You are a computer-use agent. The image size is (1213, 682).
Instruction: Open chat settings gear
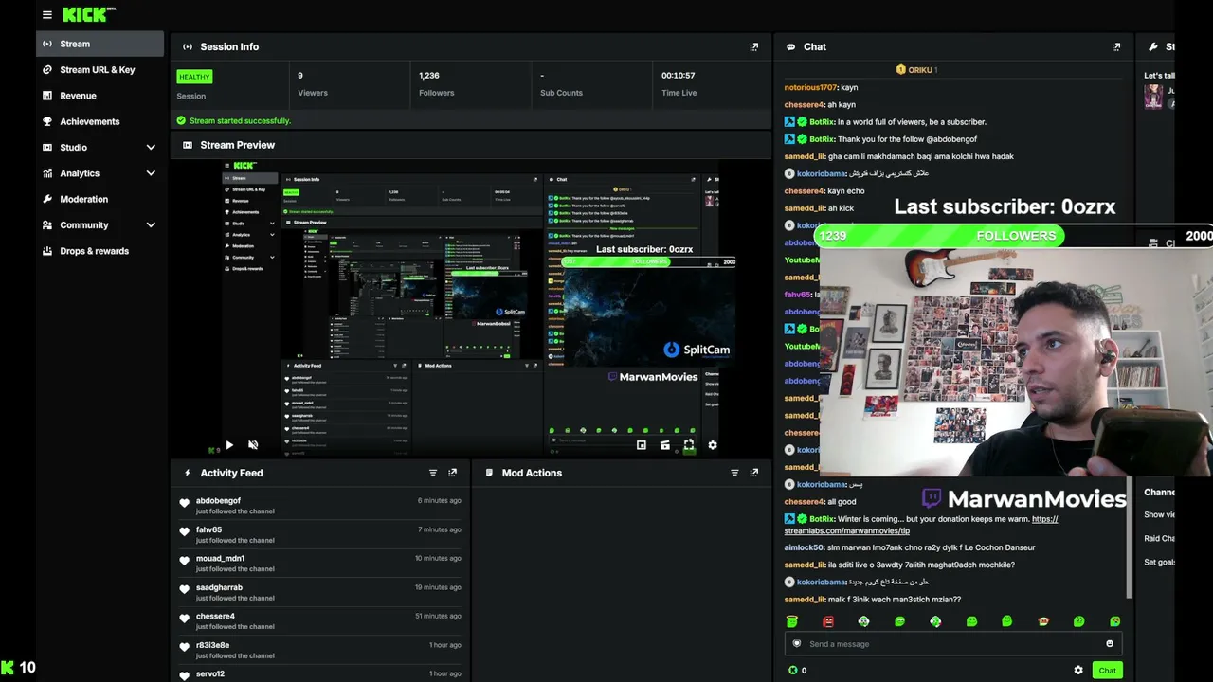(x=1078, y=671)
